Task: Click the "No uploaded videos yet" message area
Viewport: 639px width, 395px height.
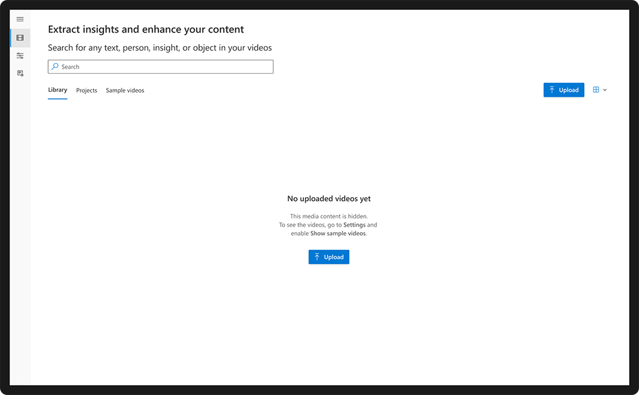Action: 329,198
